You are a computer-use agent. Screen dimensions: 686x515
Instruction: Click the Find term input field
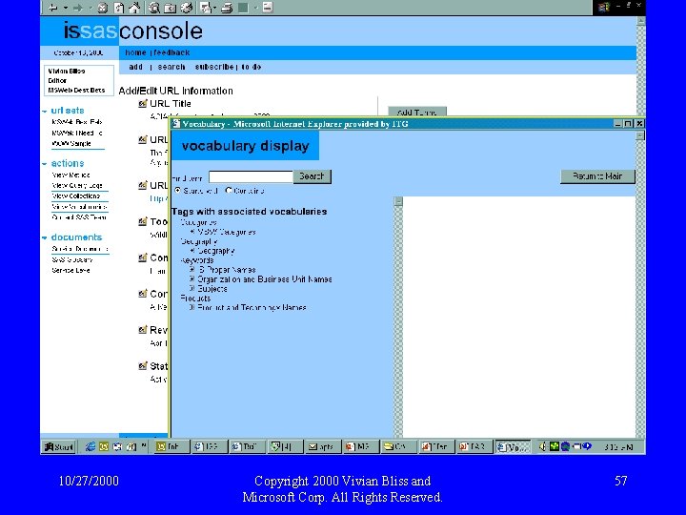click(251, 177)
